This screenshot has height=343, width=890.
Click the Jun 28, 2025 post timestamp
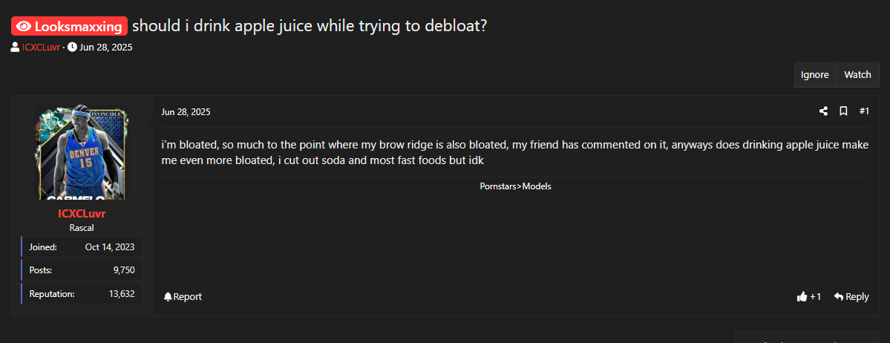[x=186, y=112]
